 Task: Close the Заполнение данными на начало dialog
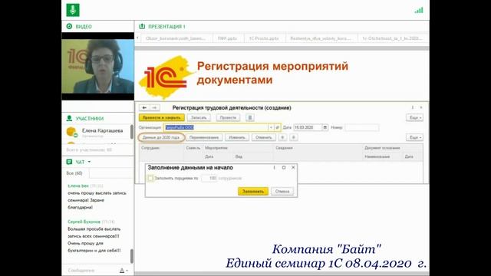pos(293,168)
